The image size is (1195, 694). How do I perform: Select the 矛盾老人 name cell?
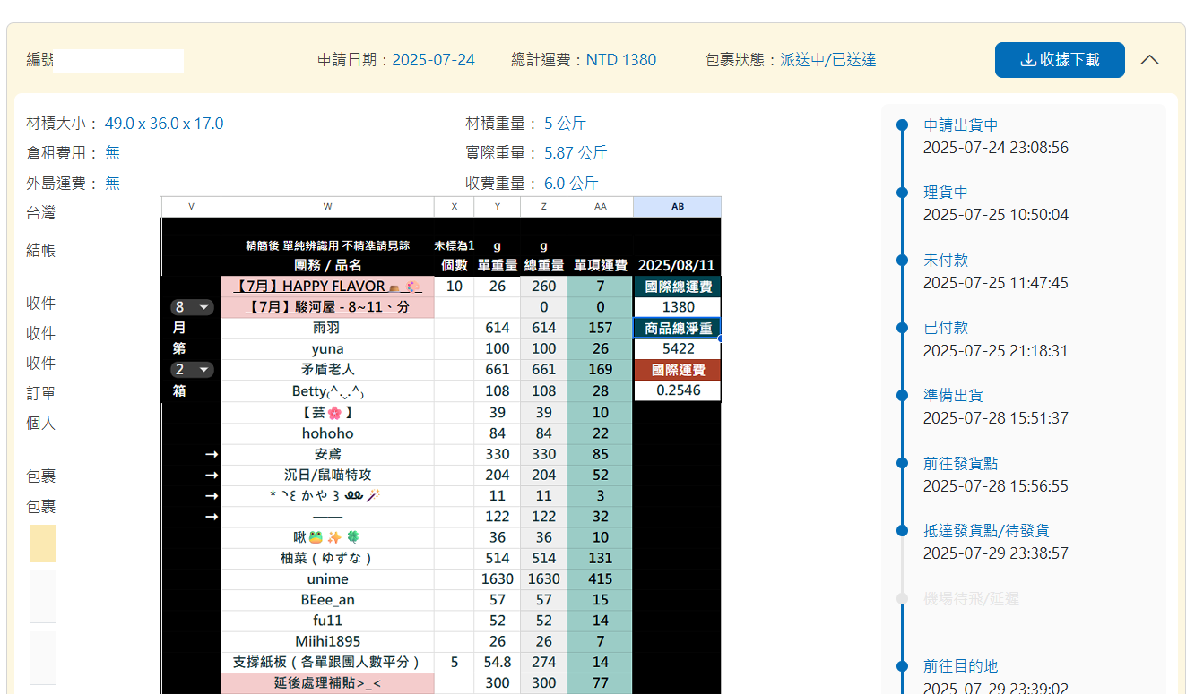pos(327,370)
